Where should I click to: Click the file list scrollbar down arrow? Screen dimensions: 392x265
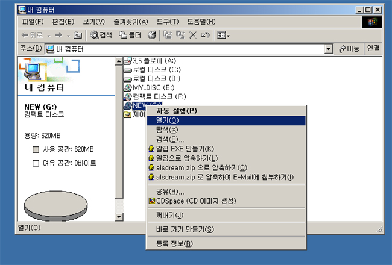click(x=119, y=217)
